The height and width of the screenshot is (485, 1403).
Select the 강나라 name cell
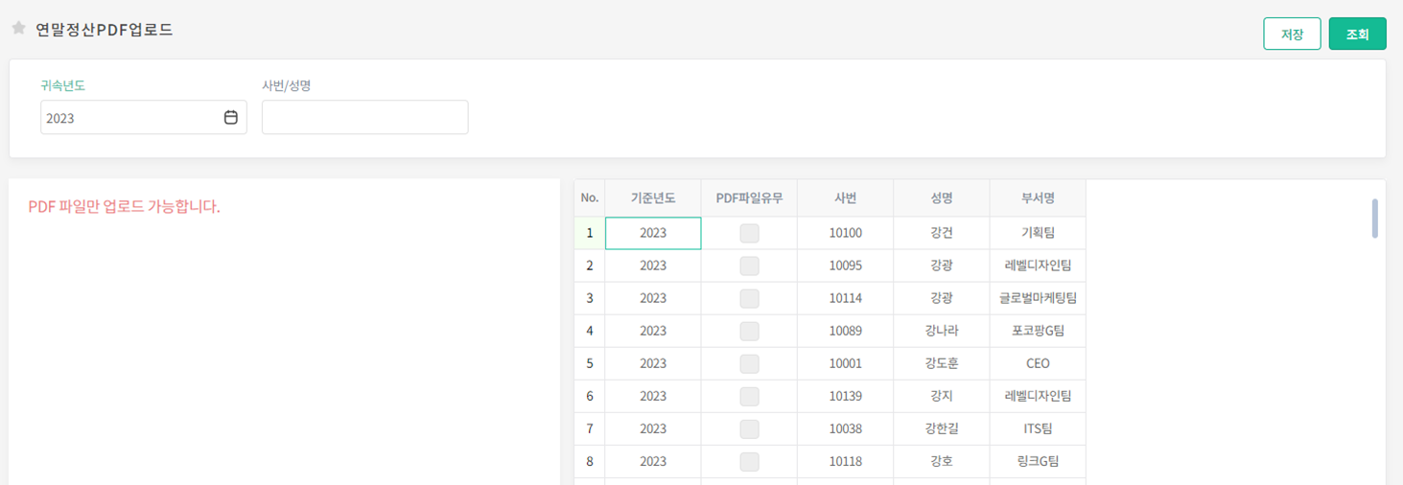941,331
